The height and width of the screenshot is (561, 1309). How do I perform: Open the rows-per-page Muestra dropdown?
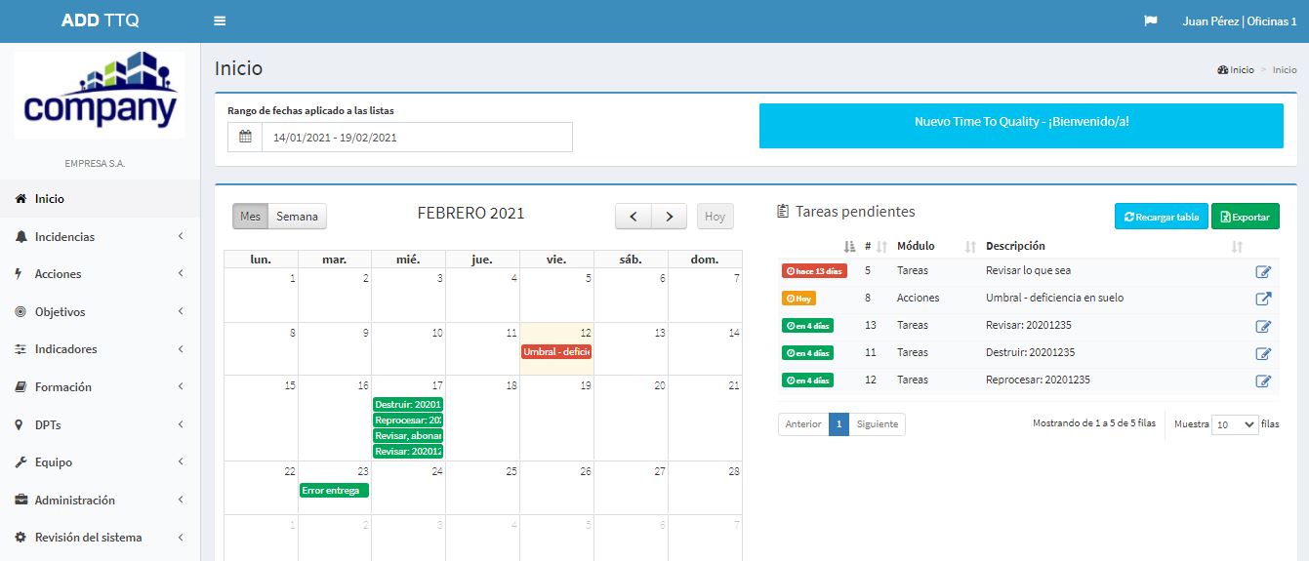[1234, 424]
